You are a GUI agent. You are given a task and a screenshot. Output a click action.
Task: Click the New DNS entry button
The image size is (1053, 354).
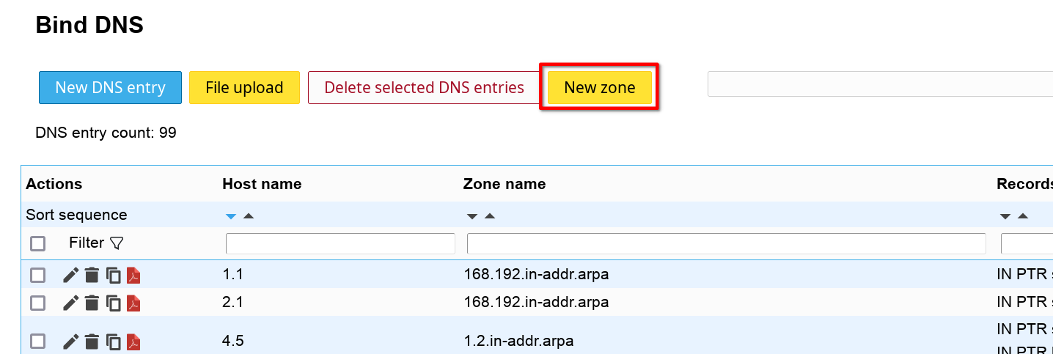[110, 88]
